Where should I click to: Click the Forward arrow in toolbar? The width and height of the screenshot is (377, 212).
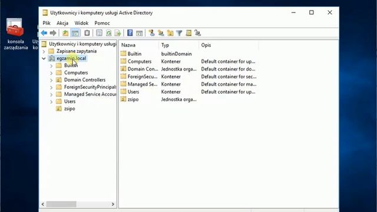tap(53, 33)
